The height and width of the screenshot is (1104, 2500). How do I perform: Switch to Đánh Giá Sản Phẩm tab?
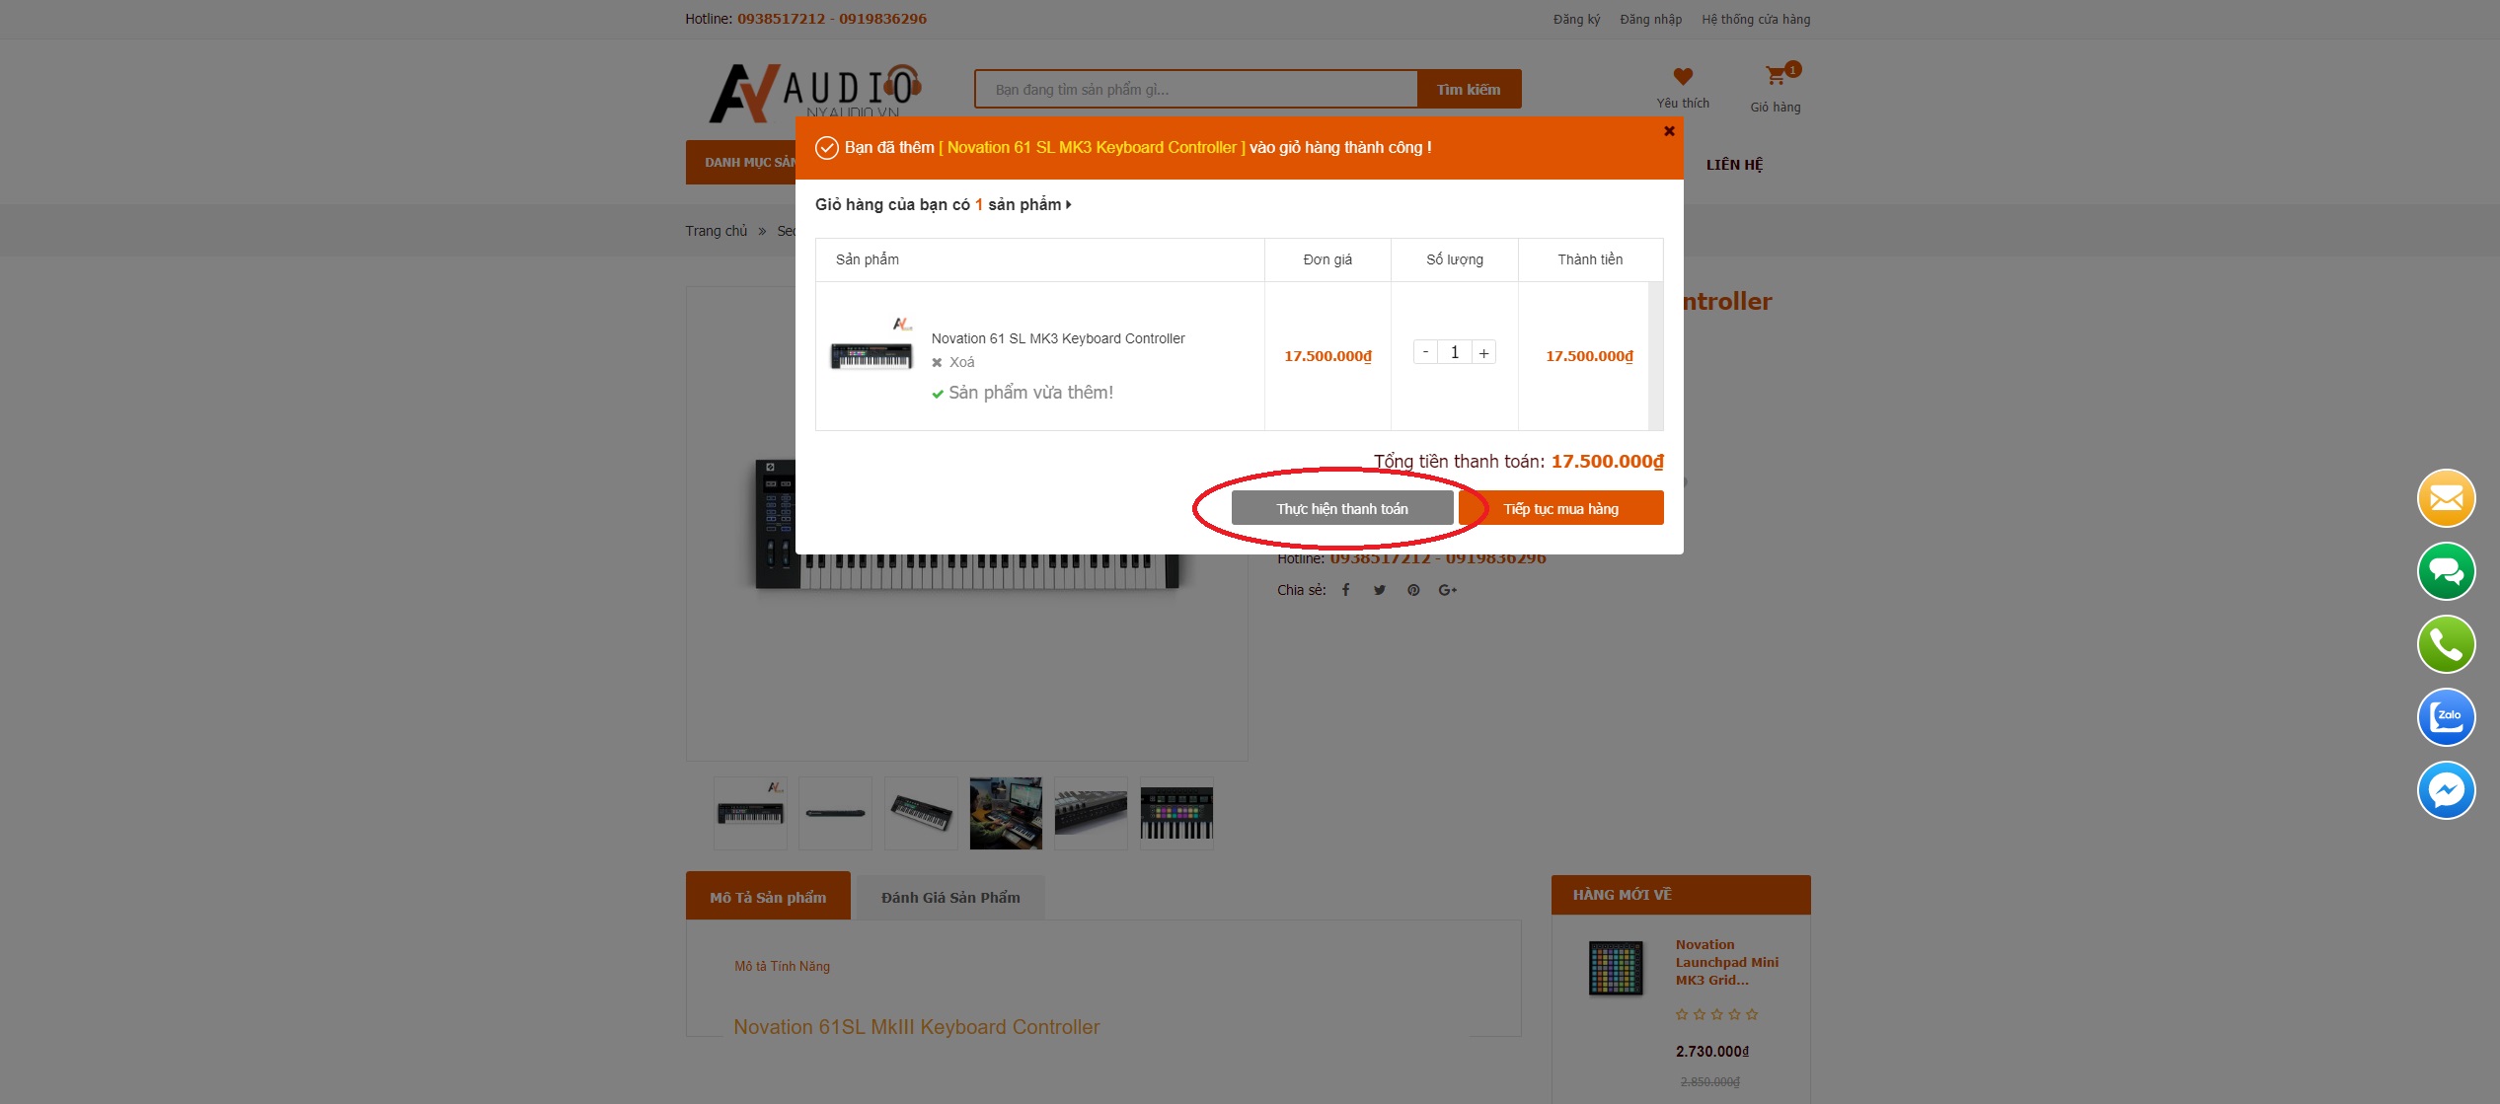click(950, 898)
